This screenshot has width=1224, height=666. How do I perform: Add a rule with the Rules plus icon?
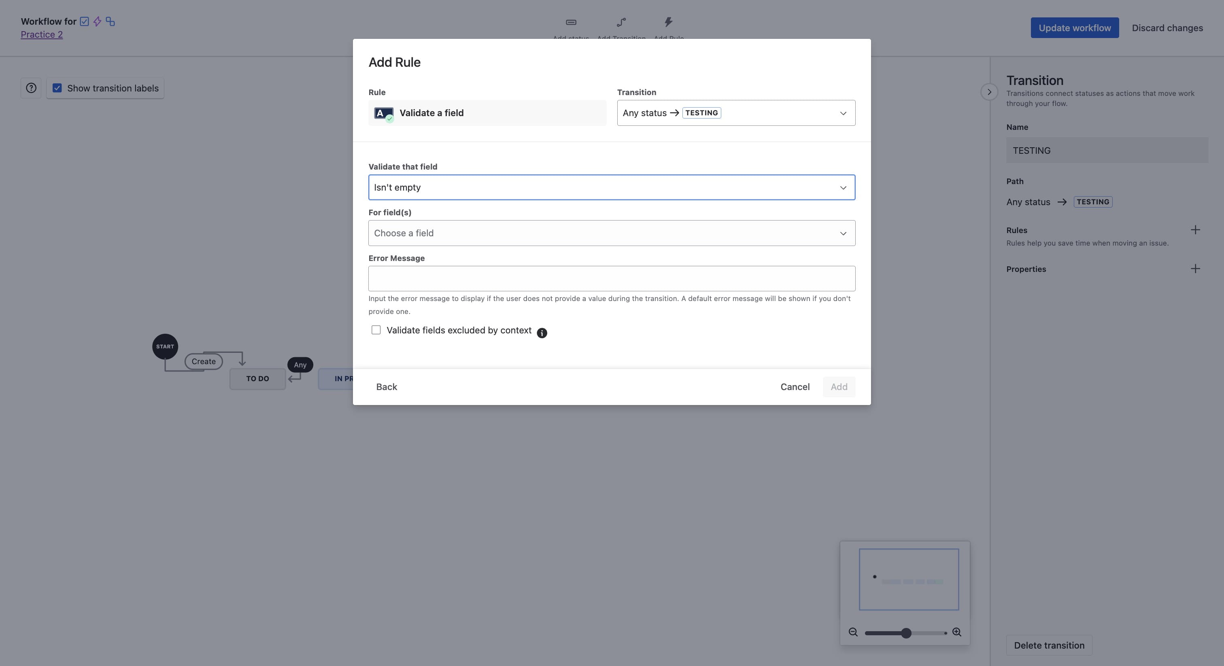1196,230
